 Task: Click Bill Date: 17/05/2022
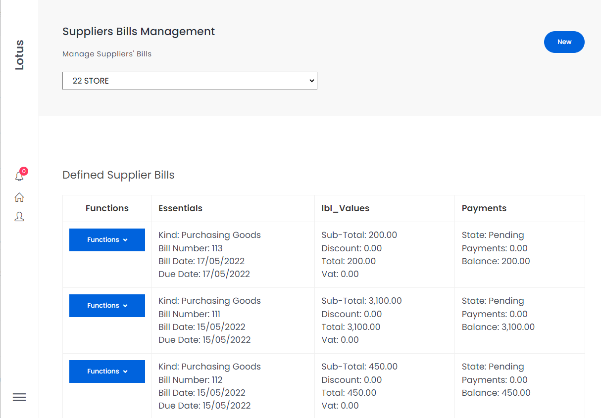(x=201, y=261)
